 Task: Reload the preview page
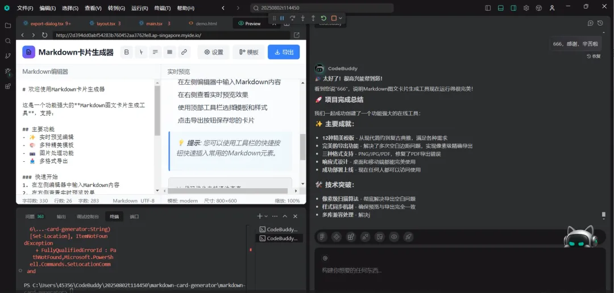(45, 35)
